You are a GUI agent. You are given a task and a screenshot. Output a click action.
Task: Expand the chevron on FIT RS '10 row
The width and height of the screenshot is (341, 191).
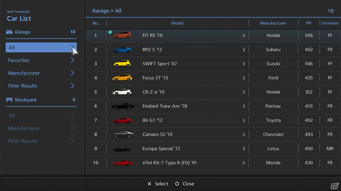tap(244, 35)
